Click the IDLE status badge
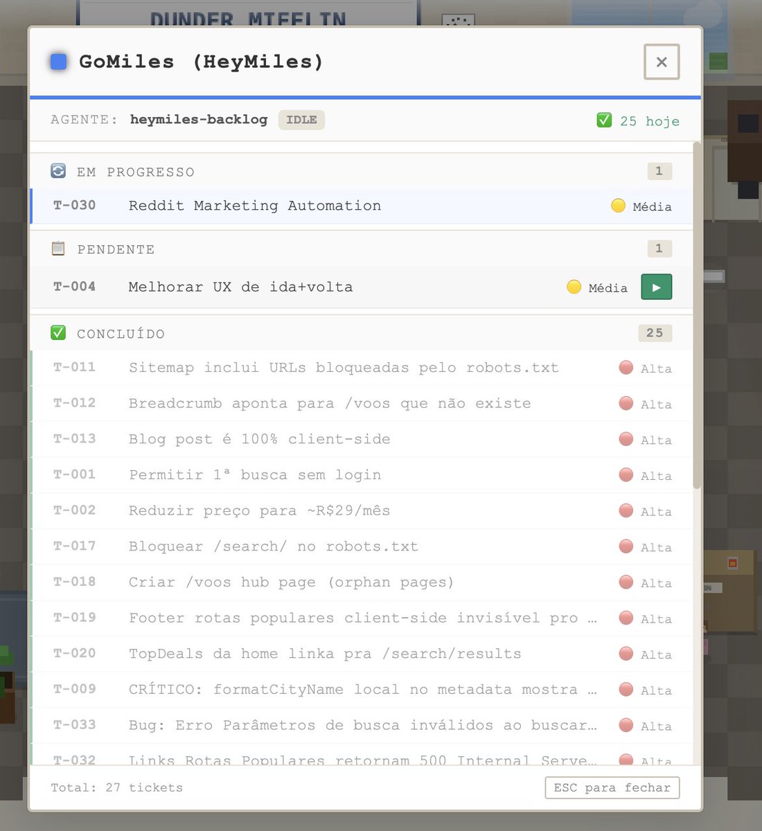This screenshot has height=831, width=762. 301,120
